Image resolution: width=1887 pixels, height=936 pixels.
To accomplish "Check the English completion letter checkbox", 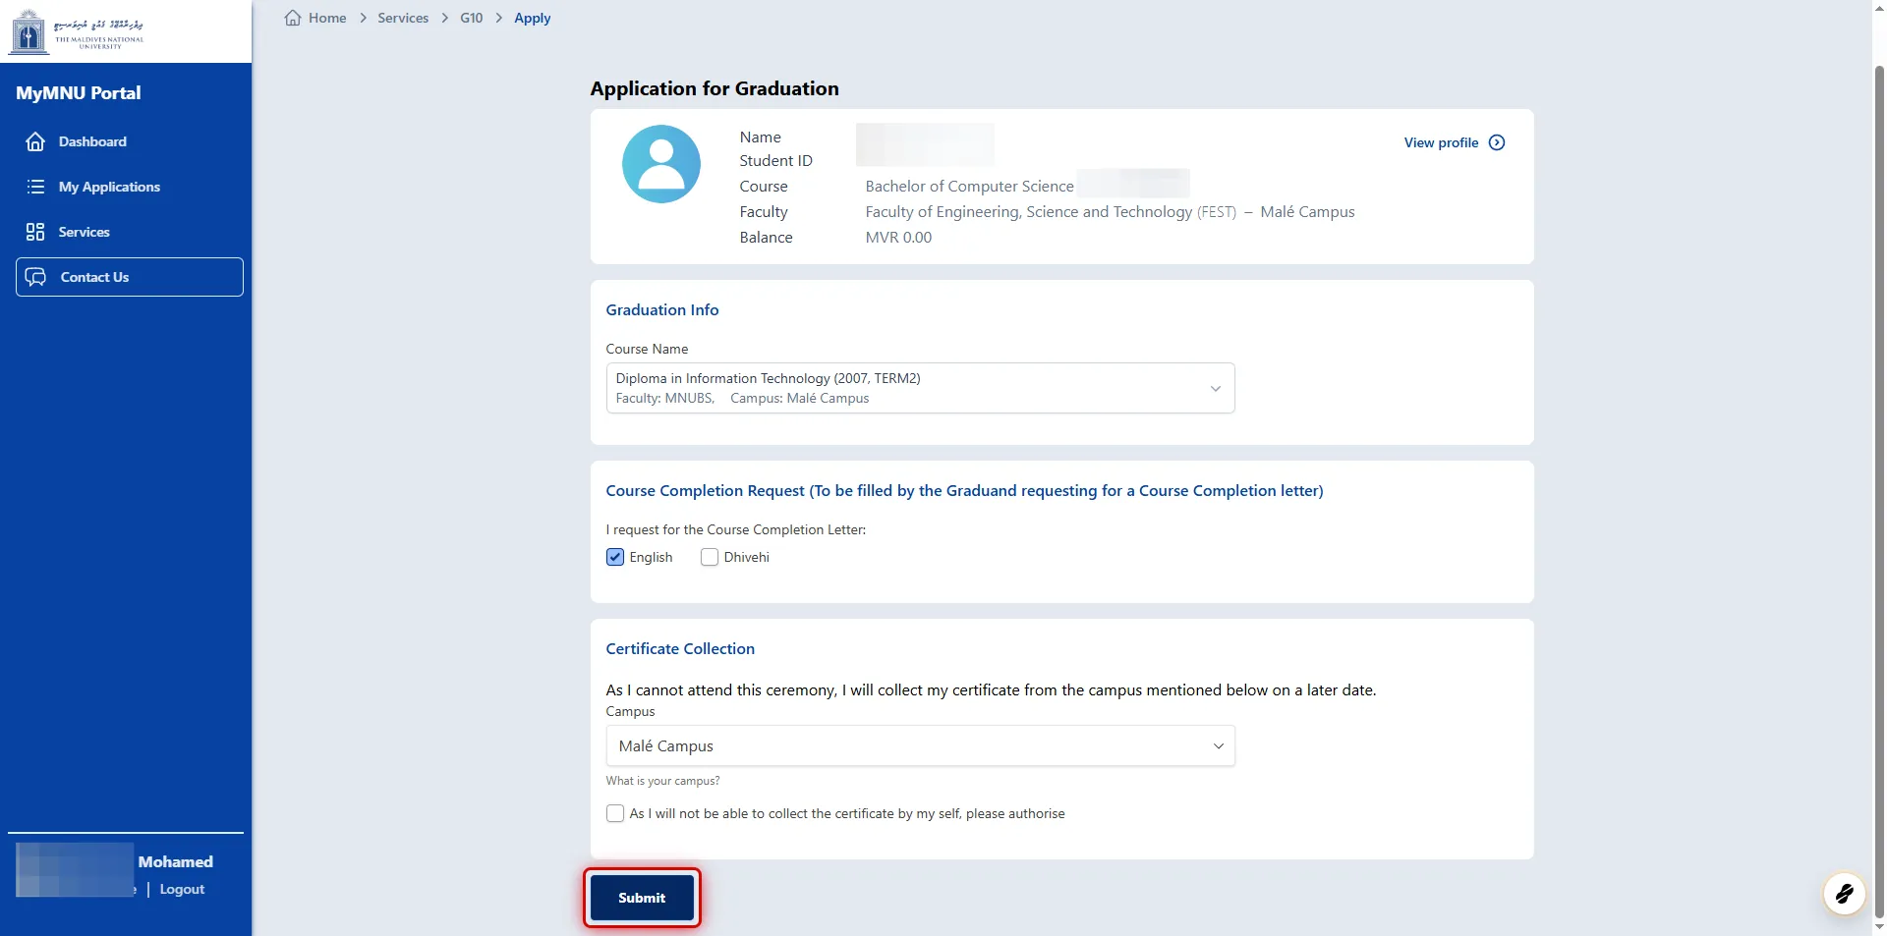I will tap(615, 557).
